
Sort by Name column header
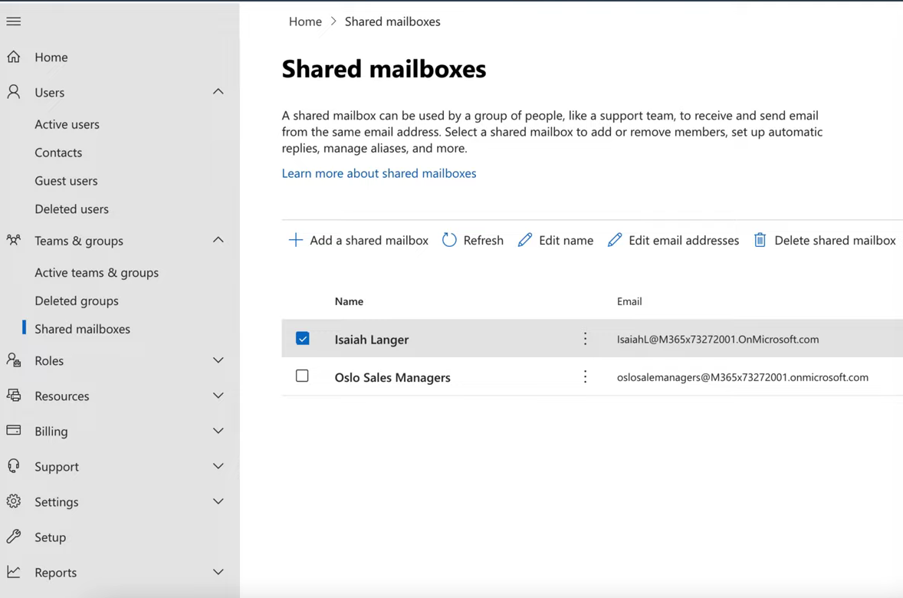pyautogui.click(x=349, y=301)
